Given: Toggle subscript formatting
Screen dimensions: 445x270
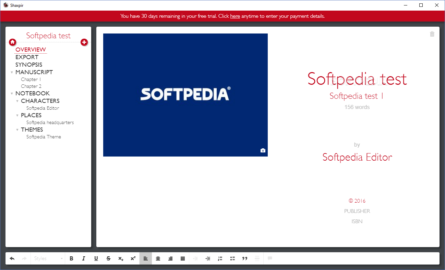Looking at the screenshot, I should (x=121, y=258).
